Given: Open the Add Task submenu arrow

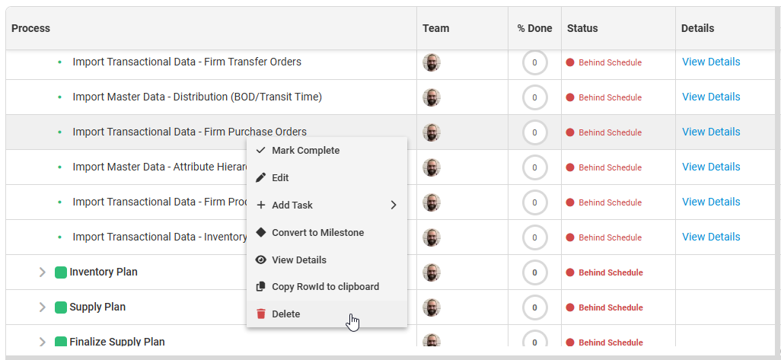Looking at the screenshot, I should (x=394, y=205).
